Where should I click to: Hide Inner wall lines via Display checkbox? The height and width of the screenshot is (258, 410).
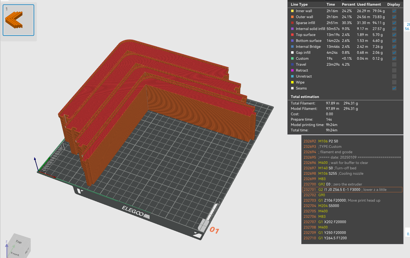pos(394,11)
